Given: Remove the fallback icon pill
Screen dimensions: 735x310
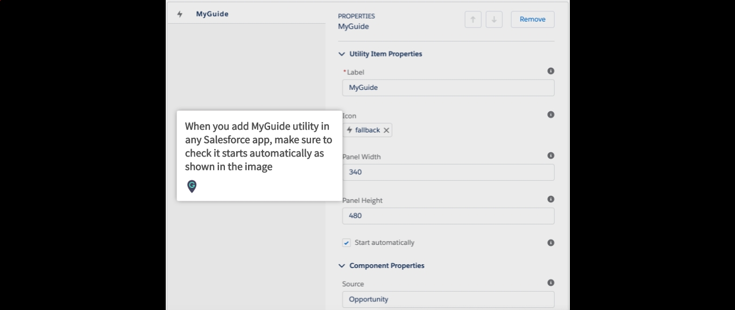Looking at the screenshot, I should [x=386, y=130].
